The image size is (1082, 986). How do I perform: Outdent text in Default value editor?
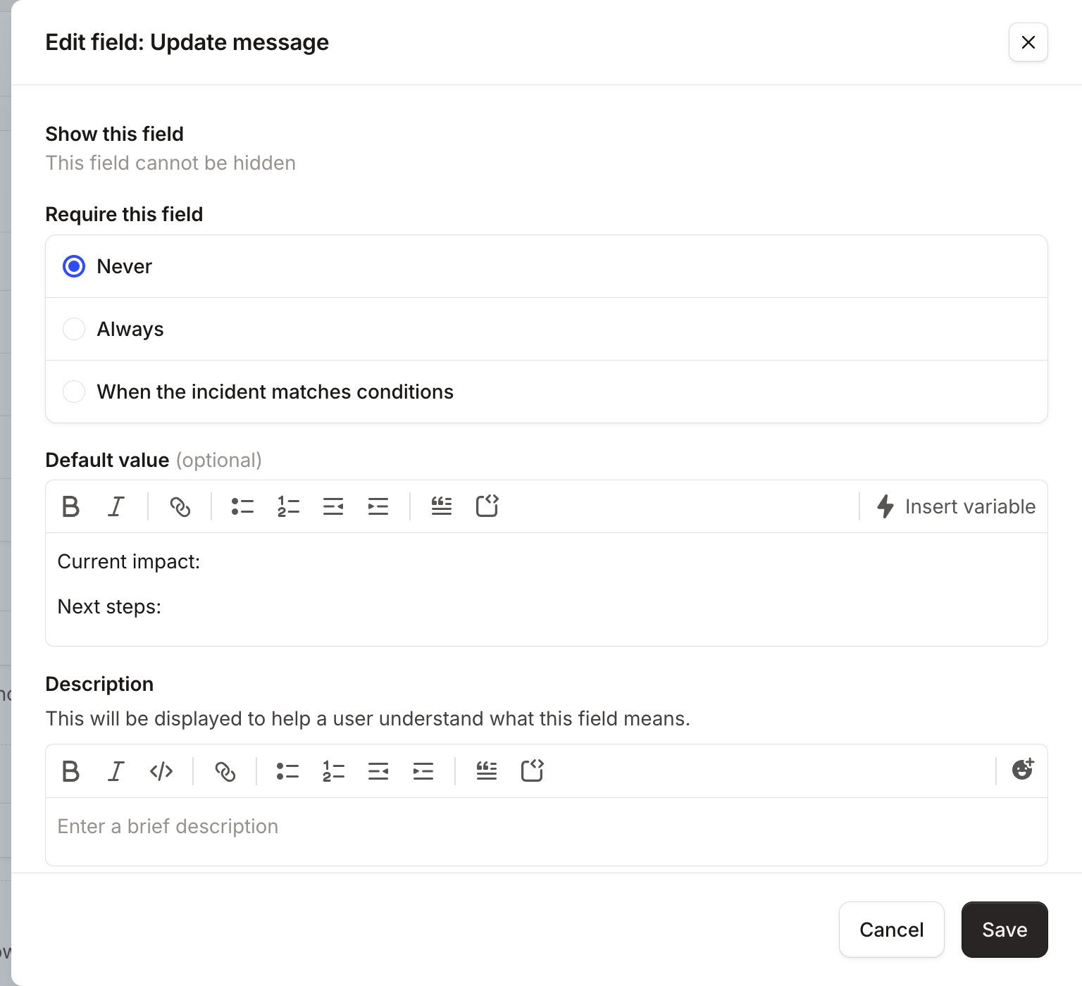tap(333, 506)
